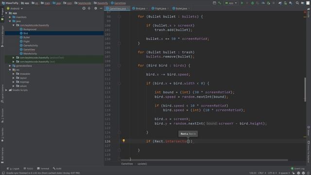Click the tool window toggle icon in bottom-left corner
Screen dimensions: 311x175
(x=3, y=173)
